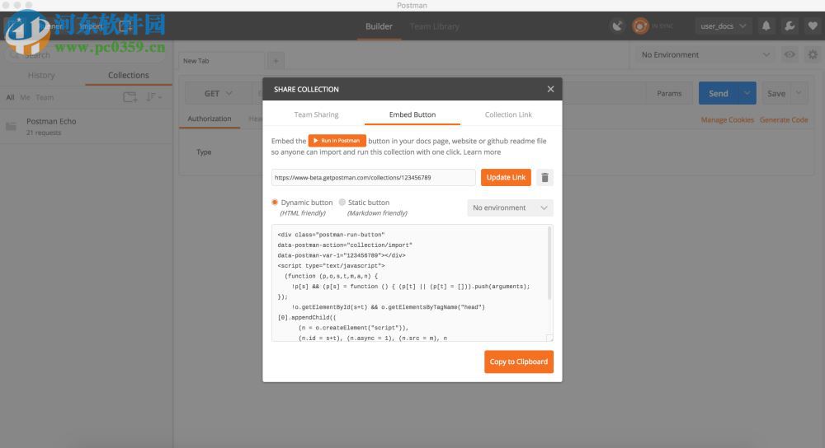
Task: Open the Learn more link
Action: [482, 152]
